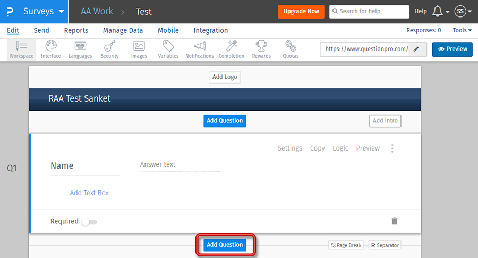Click the RAA Test Sanket survey title
This screenshot has height=258, width=478.
(x=80, y=98)
